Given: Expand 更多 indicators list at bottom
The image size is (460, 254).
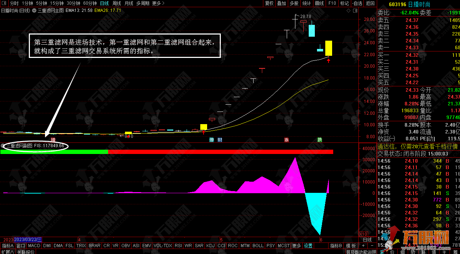Looking at the screenshot, I should [296, 246].
